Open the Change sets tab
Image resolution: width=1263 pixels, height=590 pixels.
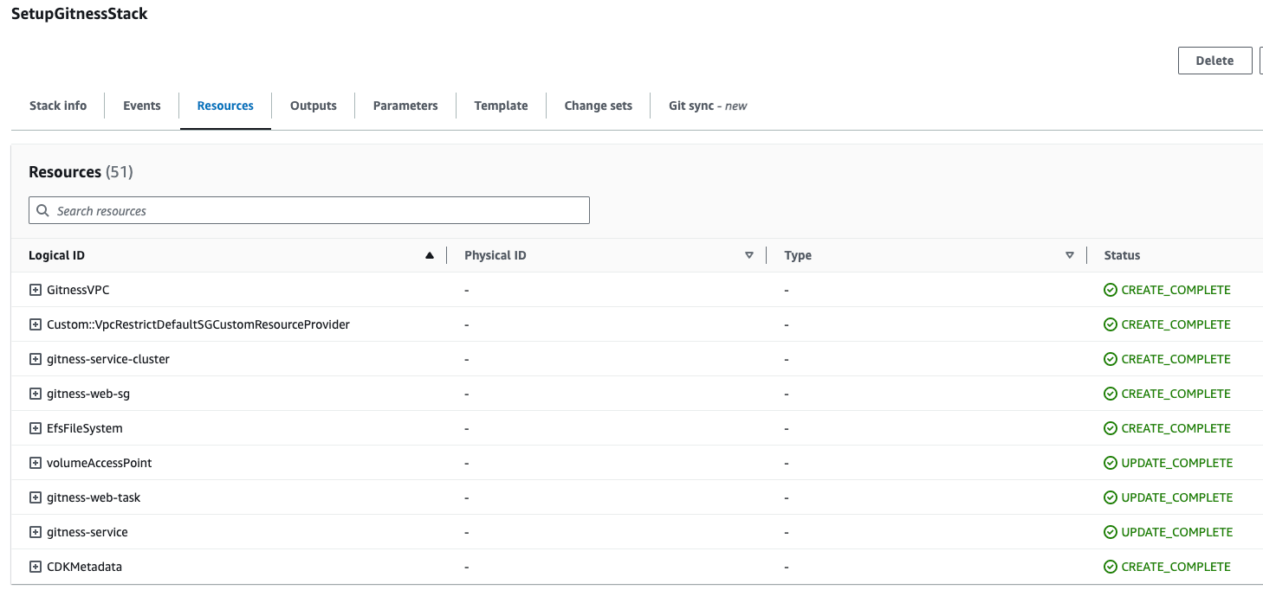point(599,106)
